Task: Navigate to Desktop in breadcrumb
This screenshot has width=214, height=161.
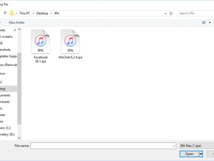Action: point(42,13)
